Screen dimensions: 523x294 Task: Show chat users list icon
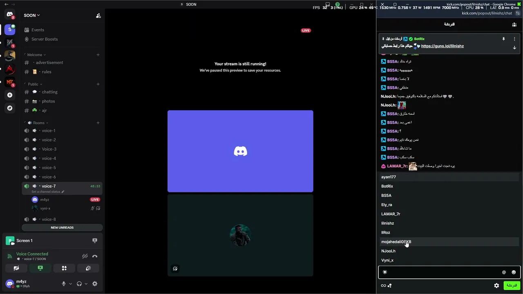[514, 25]
